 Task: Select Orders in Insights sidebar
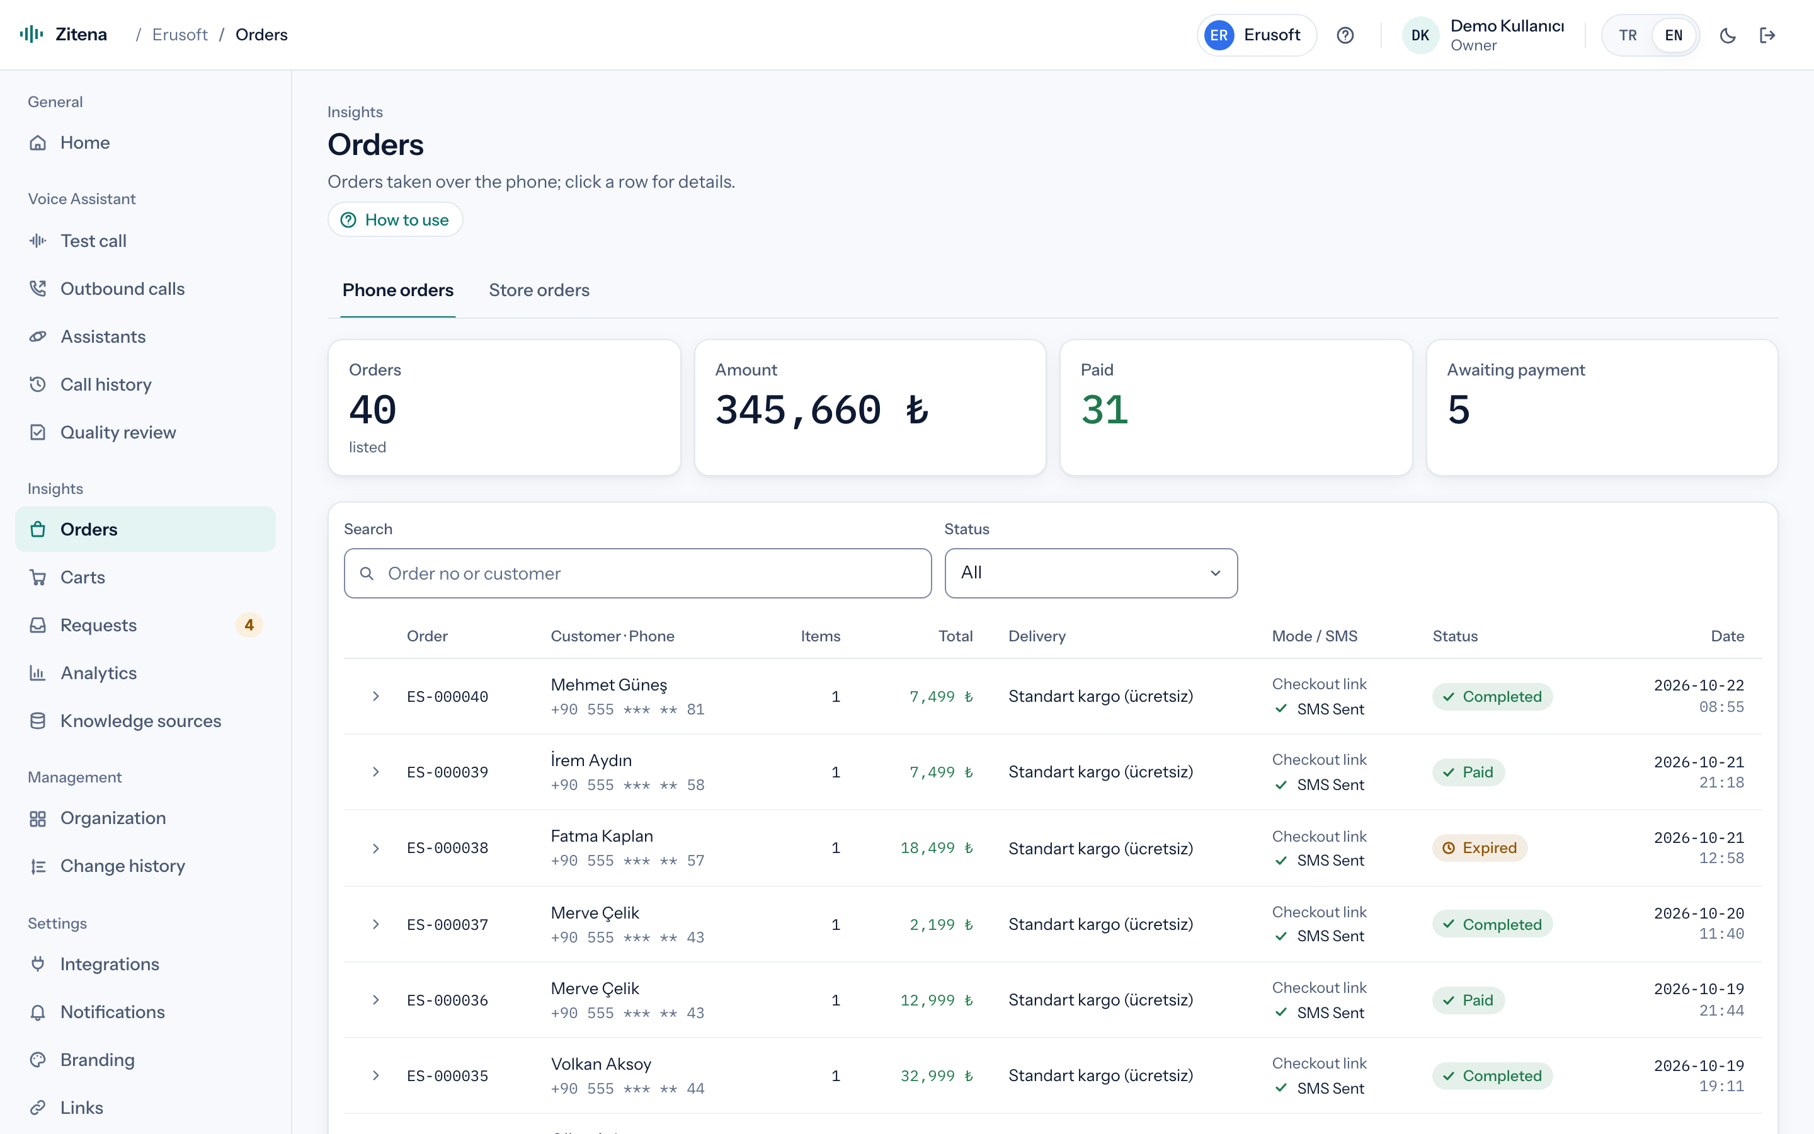point(145,529)
